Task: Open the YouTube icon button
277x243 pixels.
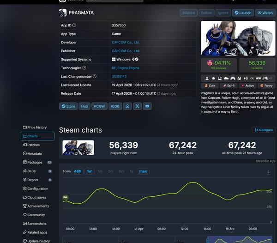Action: [x=147, y=106]
